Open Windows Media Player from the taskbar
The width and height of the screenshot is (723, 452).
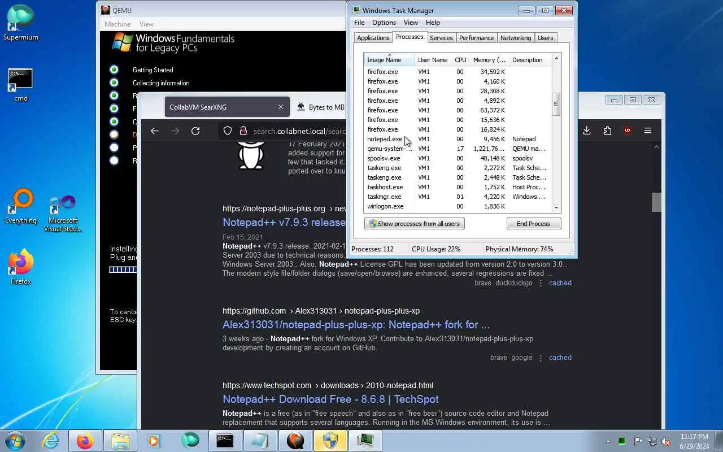[154, 440]
